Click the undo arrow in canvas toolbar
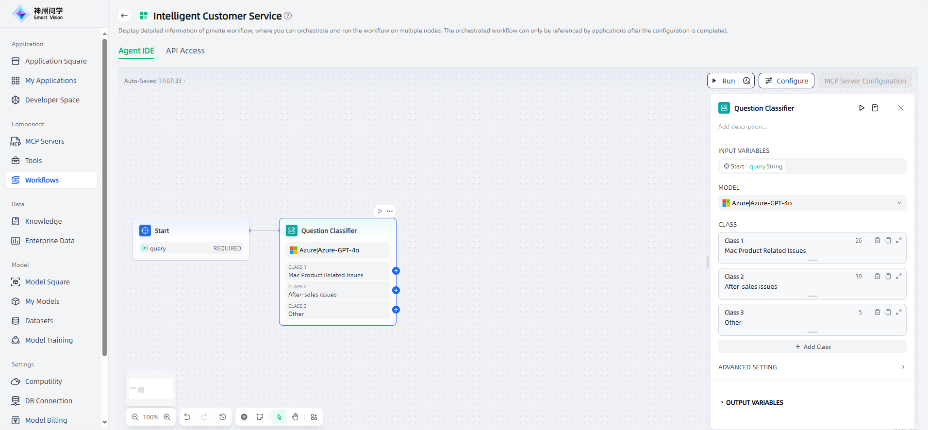 click(x=187, y=417)
